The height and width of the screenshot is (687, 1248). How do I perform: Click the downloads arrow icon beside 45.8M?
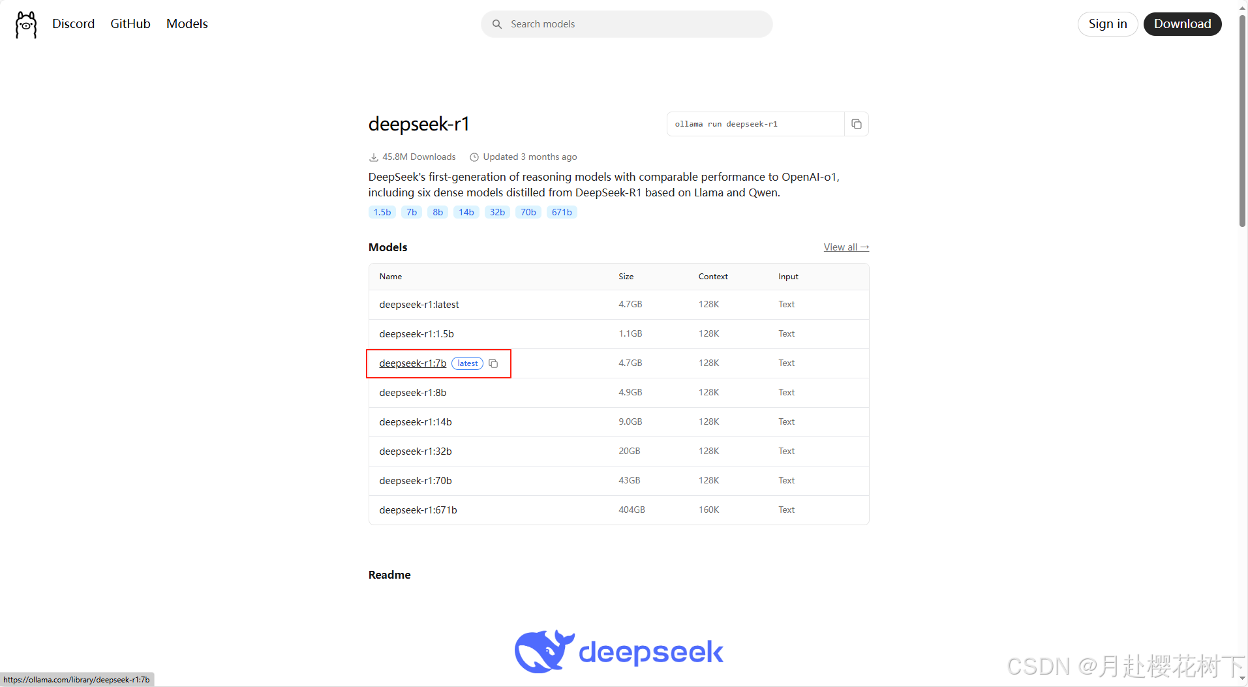click(x=374, y=157)
